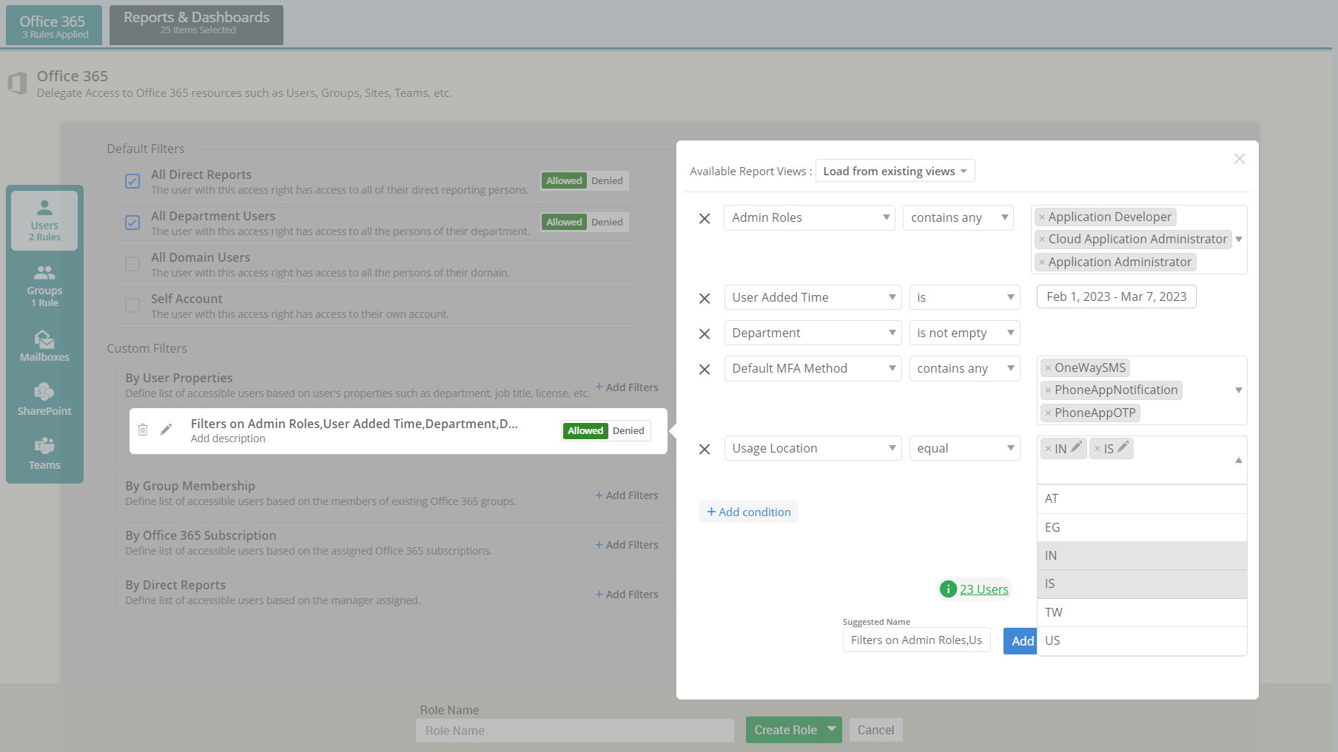Select the Groups sidebar icon
Screen dimensions: 1338x752
44,285
